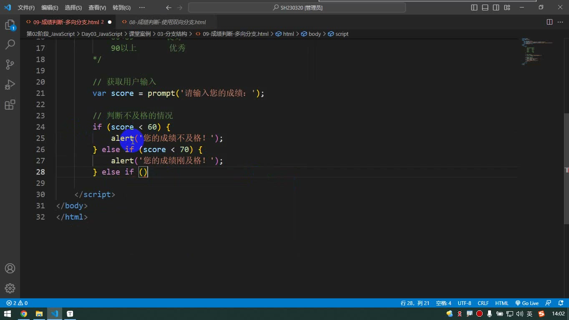The width and height of the screenshot is (569, 320).
Task: Open editor More Actions ellipsis menu
Action: coord(560,22)
